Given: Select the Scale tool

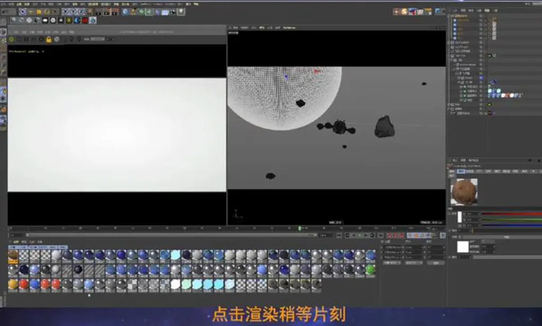Looking at the screenshot, I should (38, 12).
